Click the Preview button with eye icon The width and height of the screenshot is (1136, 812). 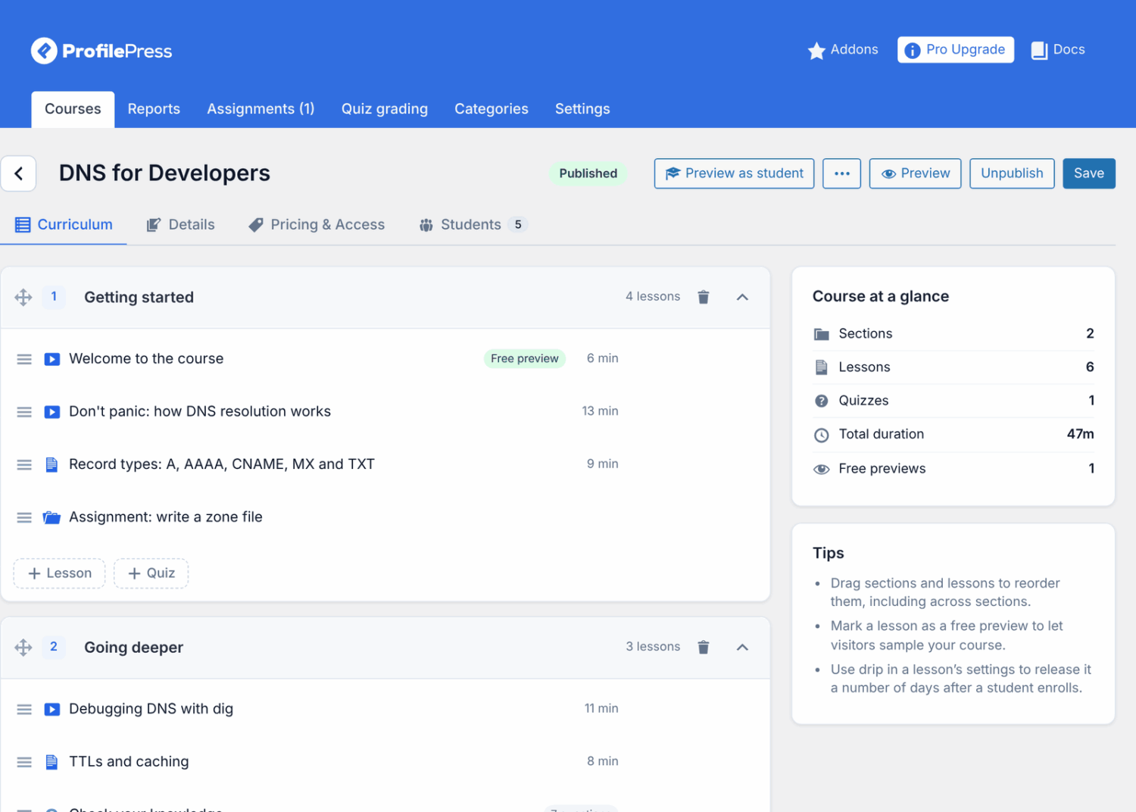[915, 173]
